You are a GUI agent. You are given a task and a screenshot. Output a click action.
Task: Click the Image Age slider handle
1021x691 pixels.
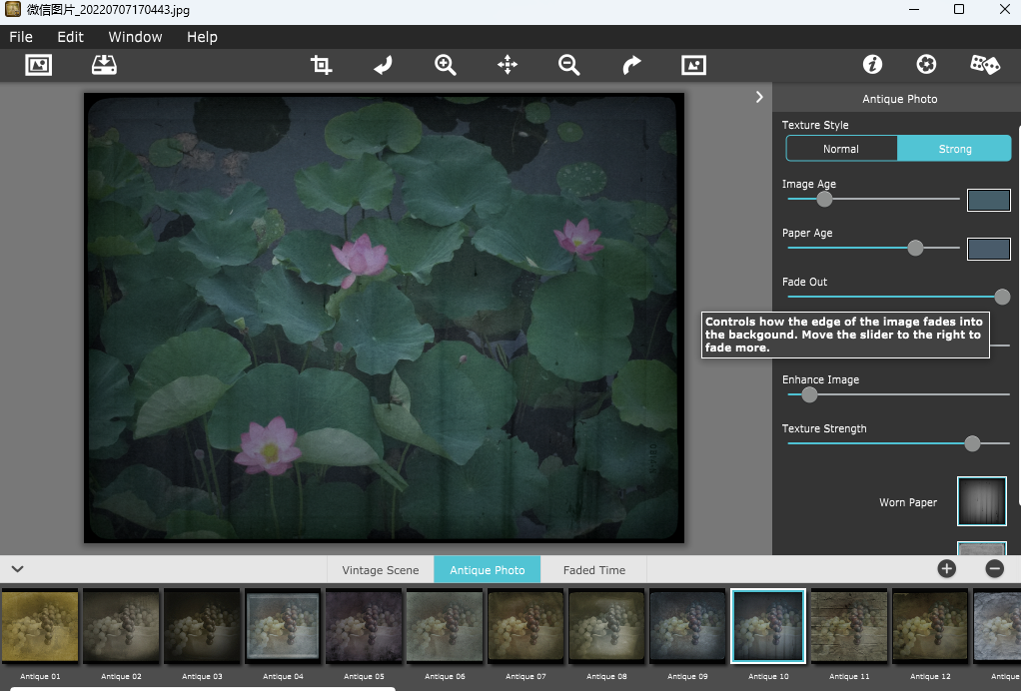(x=824, y=199)
